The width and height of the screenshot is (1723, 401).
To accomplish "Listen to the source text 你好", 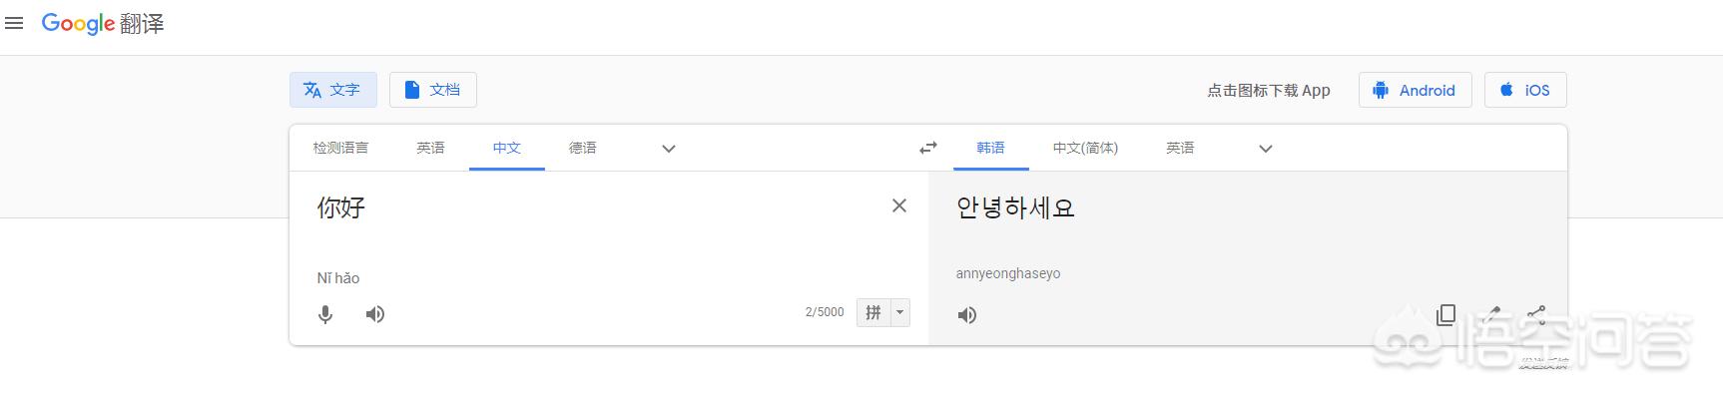I will click(x=375, y=314).
